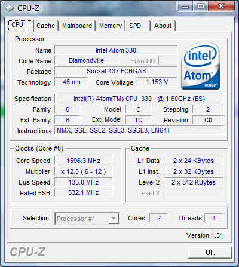239x267 pixels.
Task: Close the CPU-Z window
Action: pyautogui.click(x=221, y=7)
